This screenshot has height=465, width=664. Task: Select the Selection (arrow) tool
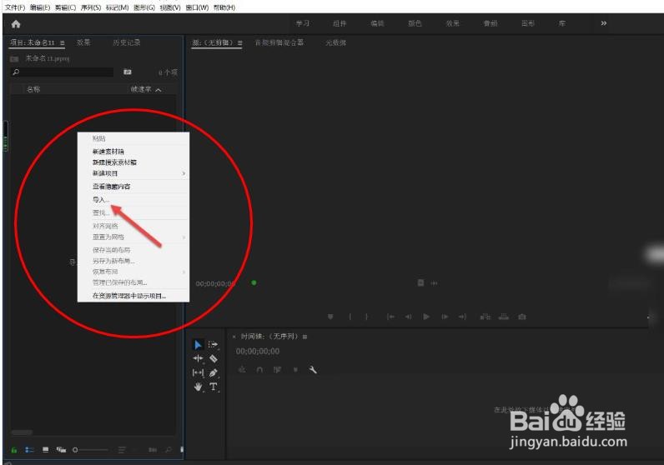198,345
